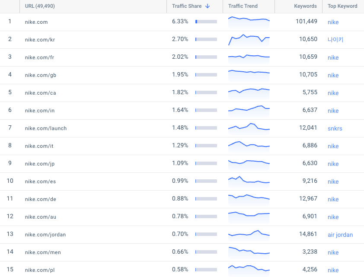Image resolution: width=364 pixels, height=277 pixels.
Task: Click the traffic share bar for nike.com
Action: pos(206,22)
